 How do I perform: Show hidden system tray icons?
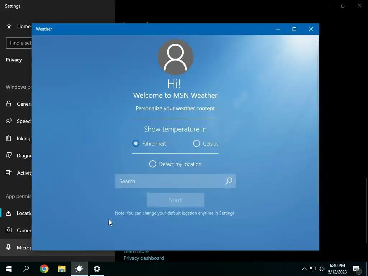304,269
